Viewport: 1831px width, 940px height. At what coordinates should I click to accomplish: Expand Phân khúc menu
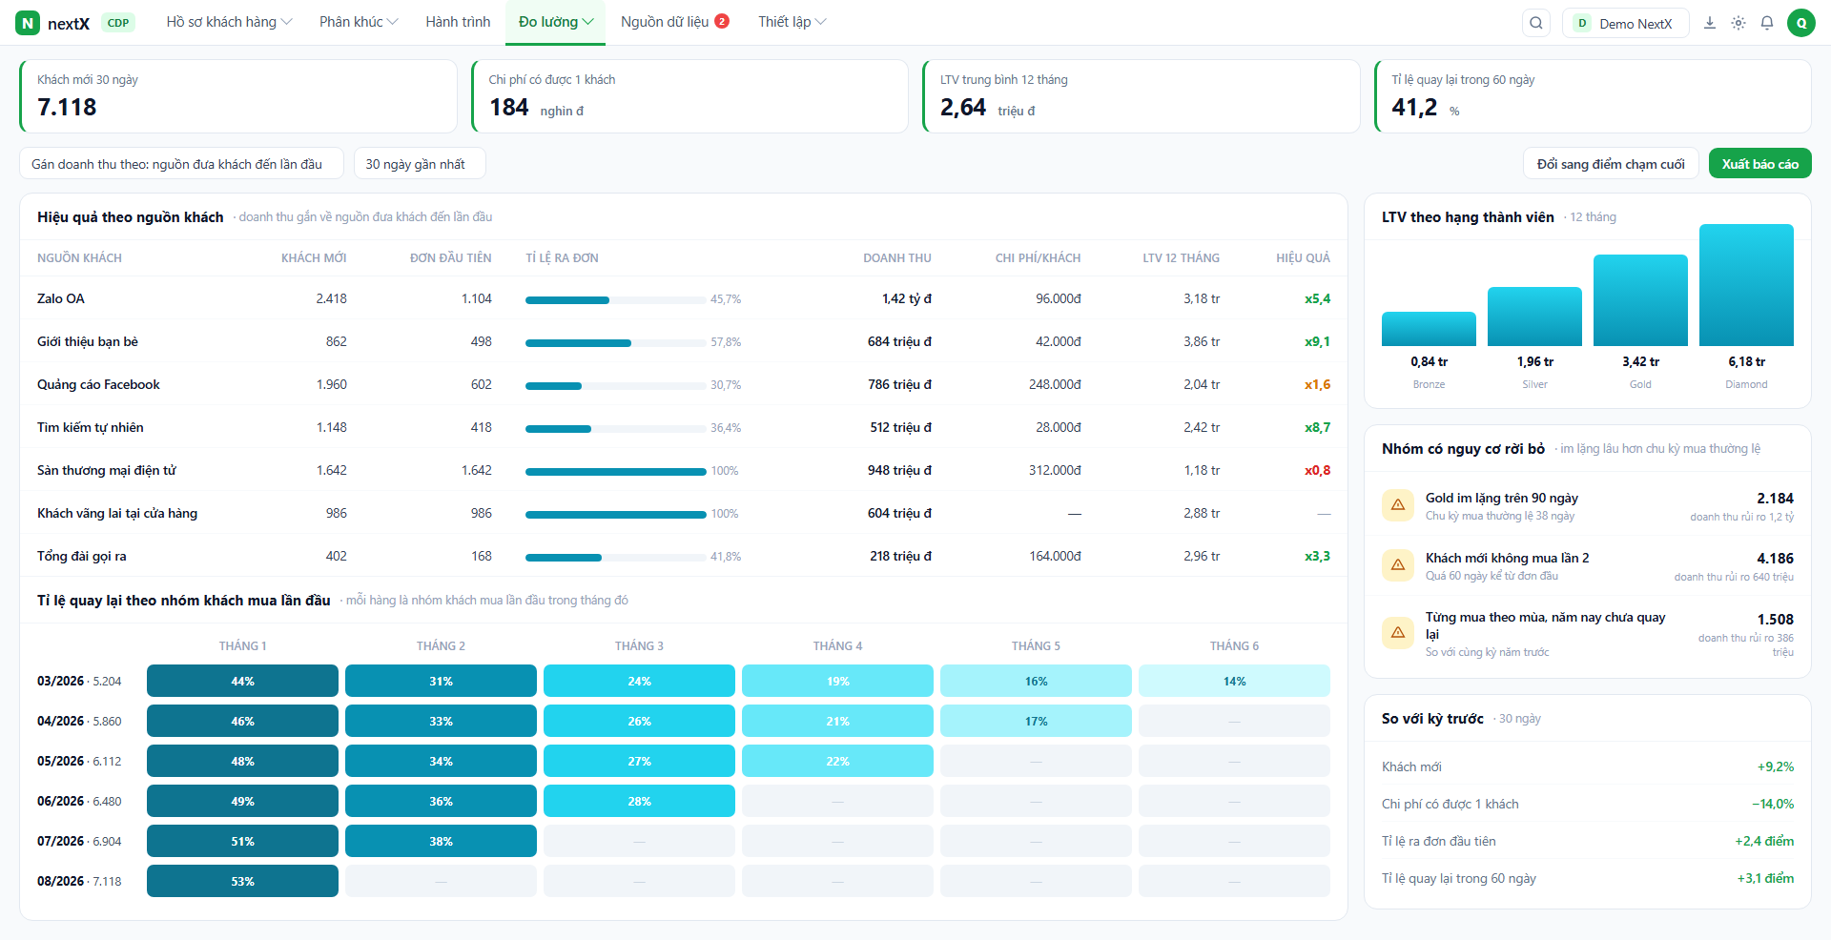(x=359, y=22)
